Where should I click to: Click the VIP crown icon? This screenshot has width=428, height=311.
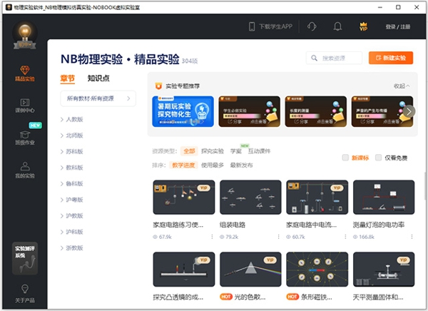click(x=363, y=27)
